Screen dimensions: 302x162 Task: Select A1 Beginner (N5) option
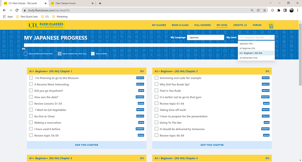256,48
